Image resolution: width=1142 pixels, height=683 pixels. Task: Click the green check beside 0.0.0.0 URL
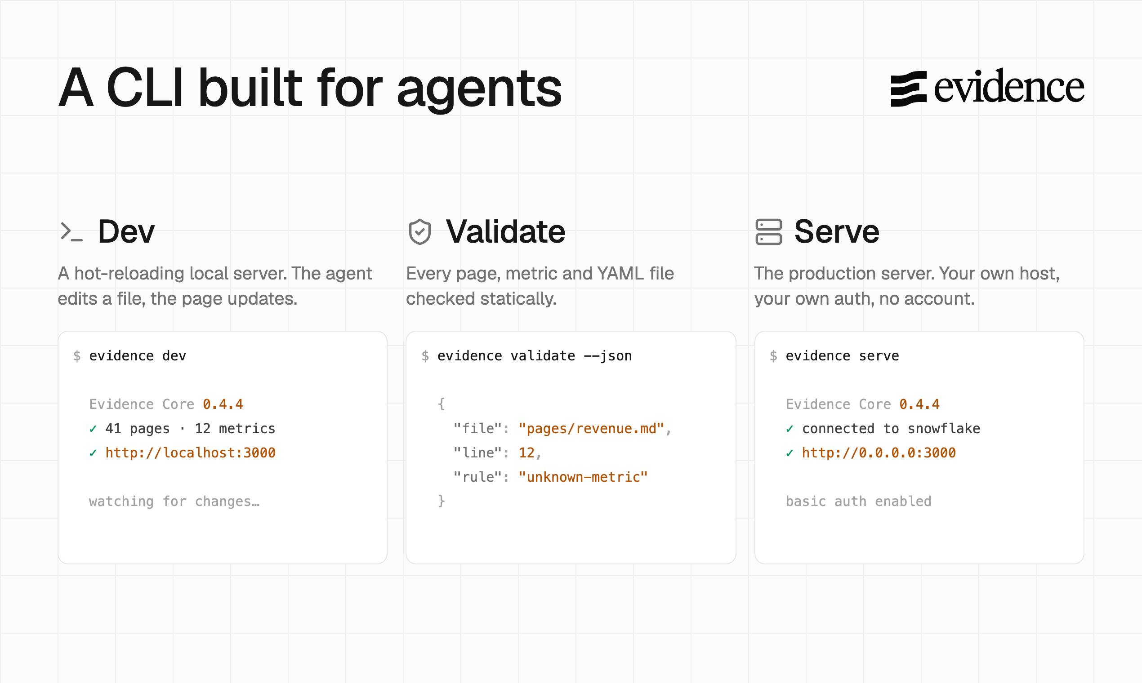tap(790, 453)
